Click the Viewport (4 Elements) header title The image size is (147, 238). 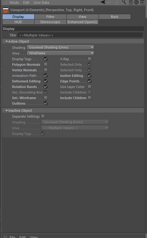tap(52, 10)
